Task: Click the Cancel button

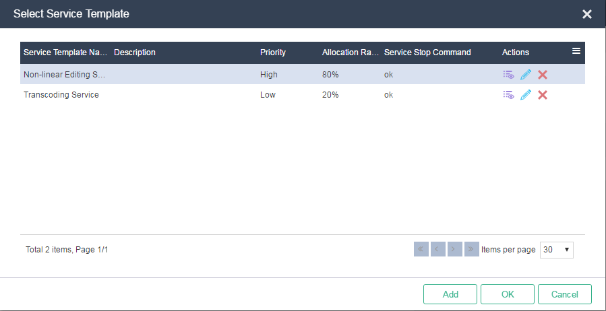Action: (x=565, y=294)
